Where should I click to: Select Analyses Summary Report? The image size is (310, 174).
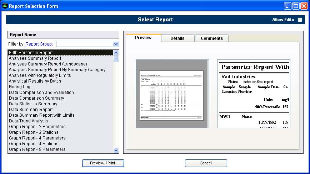(x=60, y=58)
